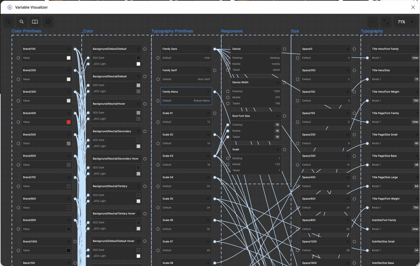Click output port of Background/Default/Default
The image size is (420, 266).
145,49
